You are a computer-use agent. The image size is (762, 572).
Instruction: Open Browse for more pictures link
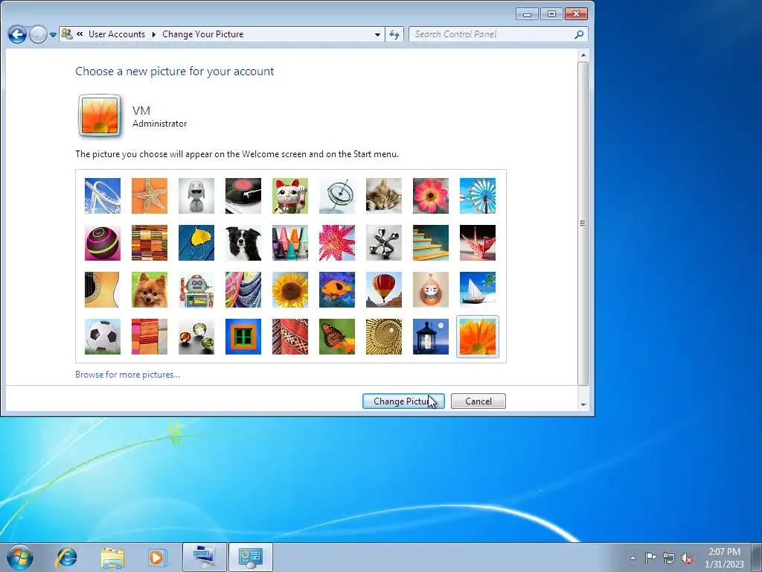tap(127, 375)
